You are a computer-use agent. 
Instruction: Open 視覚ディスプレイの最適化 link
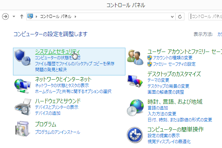(x=169, y=141)
